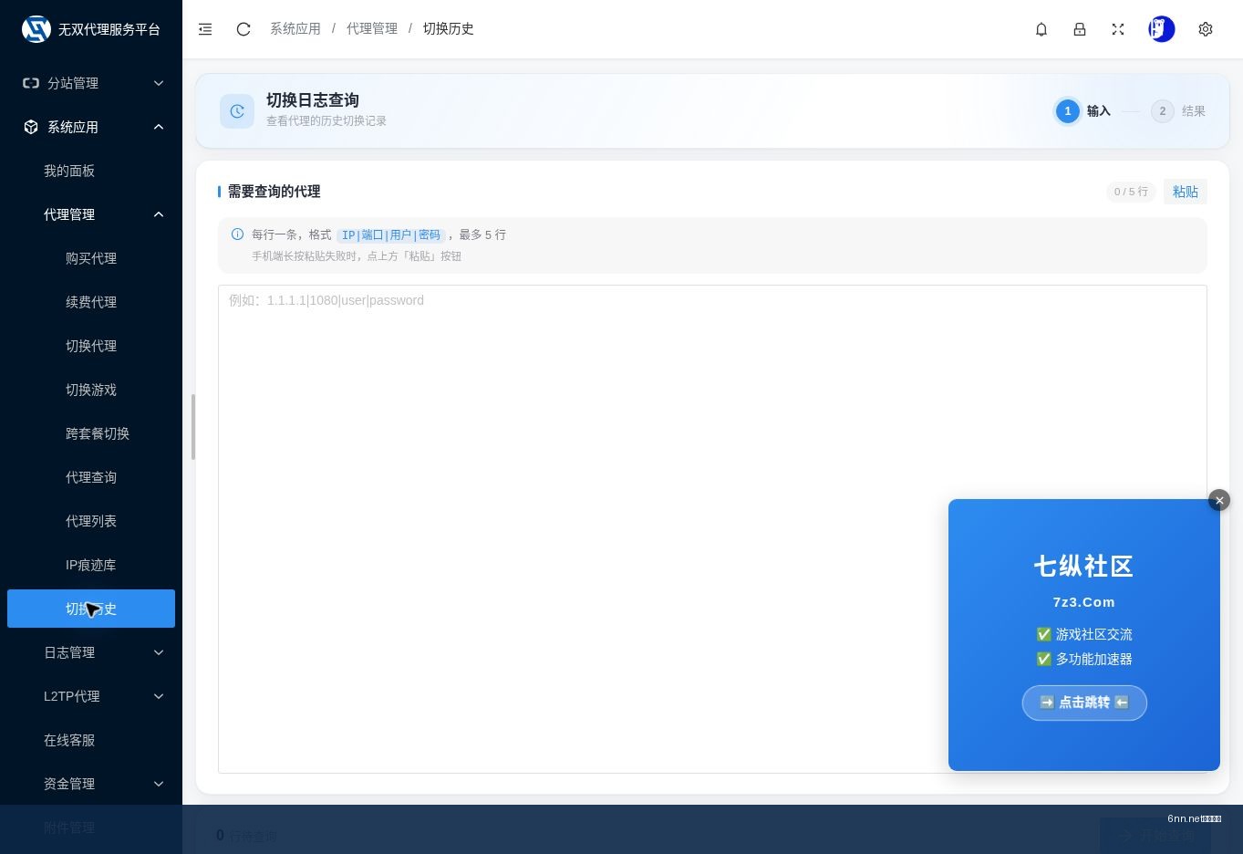This screenshot has width=1243, height=854.
Task: Expand the 资金管理 submenu chevron
Action: pos(159,784)
